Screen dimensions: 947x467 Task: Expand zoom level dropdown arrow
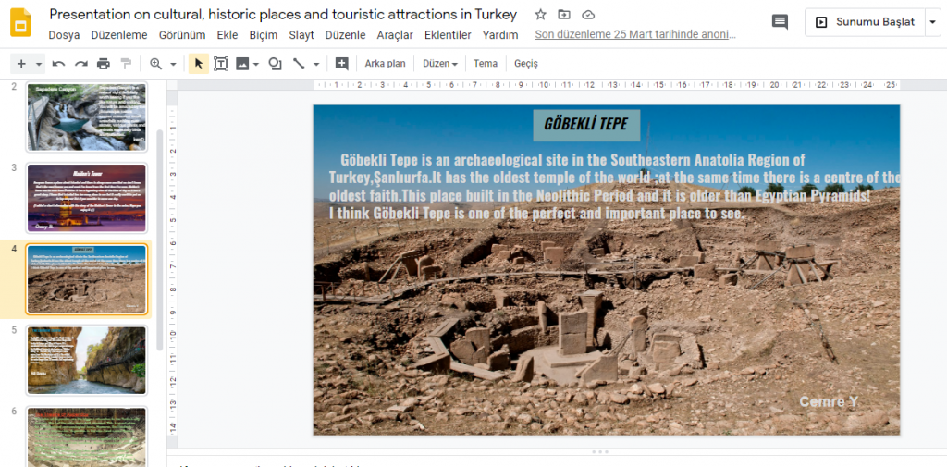click(x=173, y=64)
